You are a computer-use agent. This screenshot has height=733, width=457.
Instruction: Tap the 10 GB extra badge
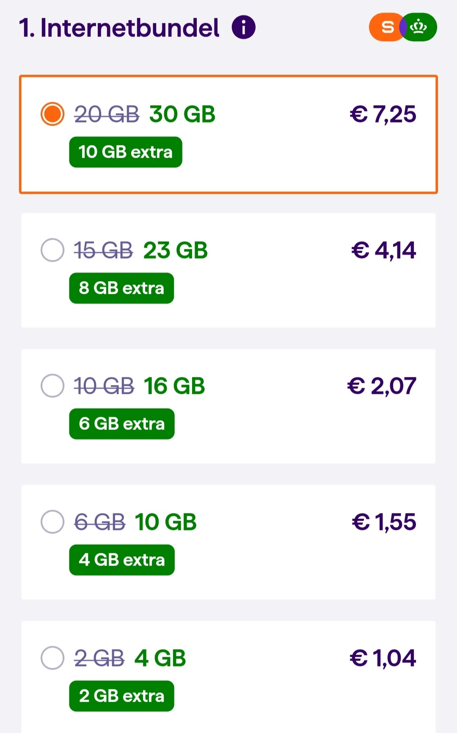pyautogui.click(x=126, y=152)
